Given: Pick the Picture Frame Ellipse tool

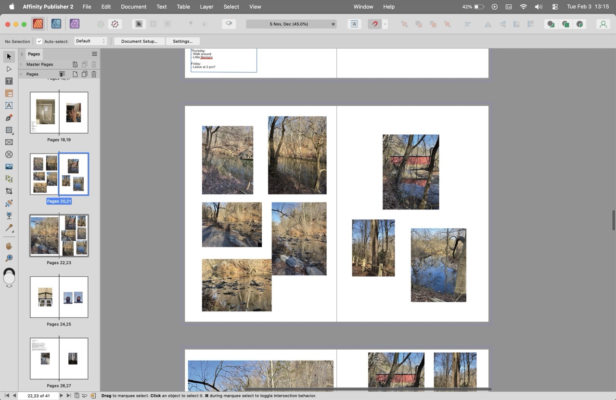Looking at the screenshot, I should tap(9, 155).
